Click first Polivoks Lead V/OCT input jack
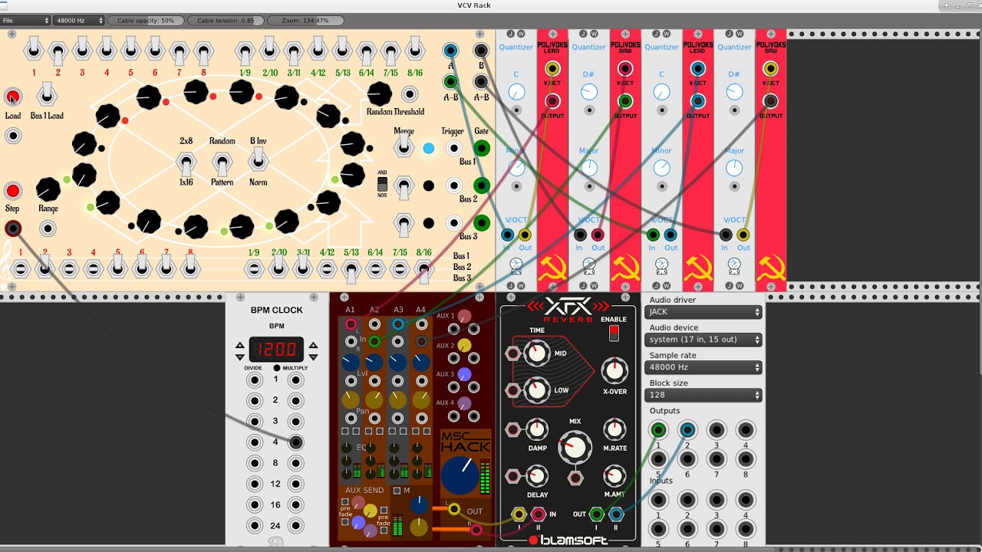This screenshot has width=982, height=552. (x=552, y=70)
